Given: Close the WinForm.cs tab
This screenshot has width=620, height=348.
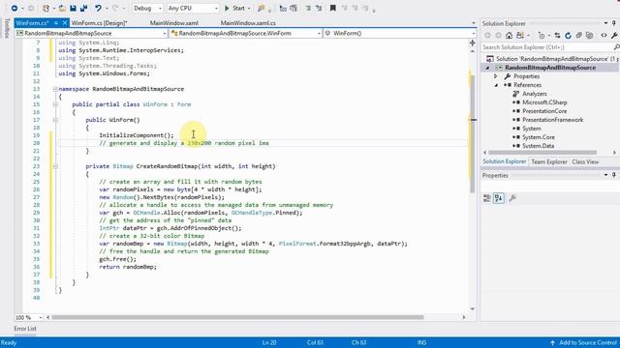Looking at the screenshot, I should (65, 23).
